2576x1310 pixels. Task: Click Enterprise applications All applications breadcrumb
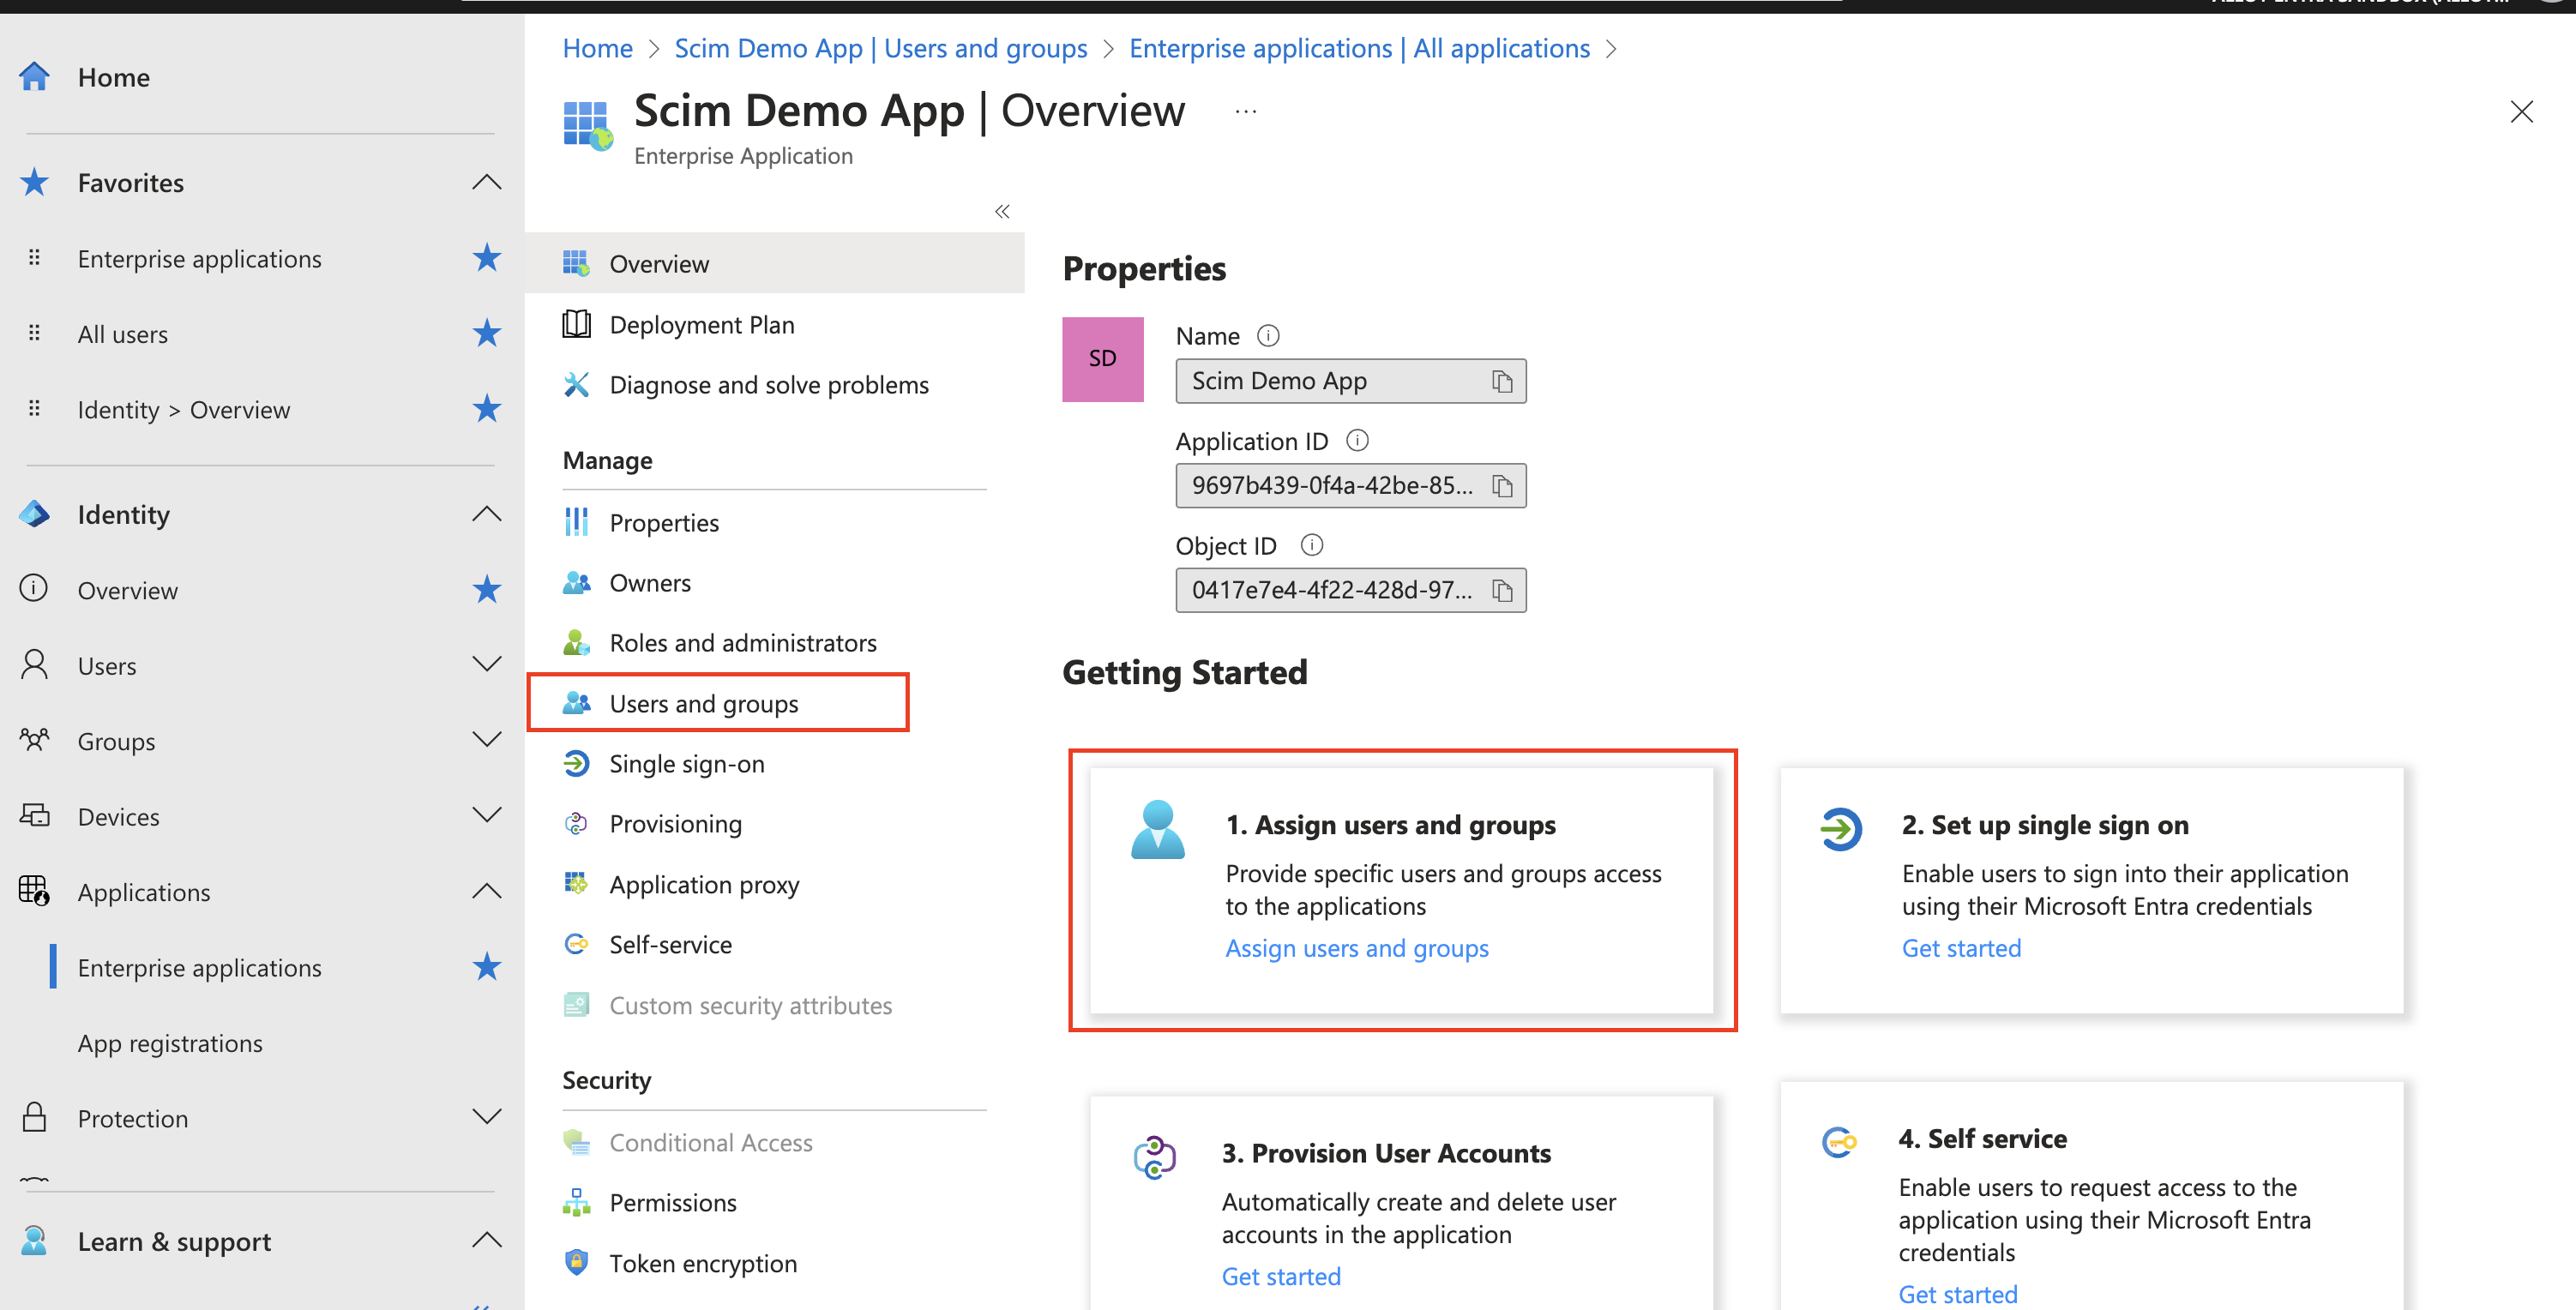pyautogui.click(x=1358, y=48)
